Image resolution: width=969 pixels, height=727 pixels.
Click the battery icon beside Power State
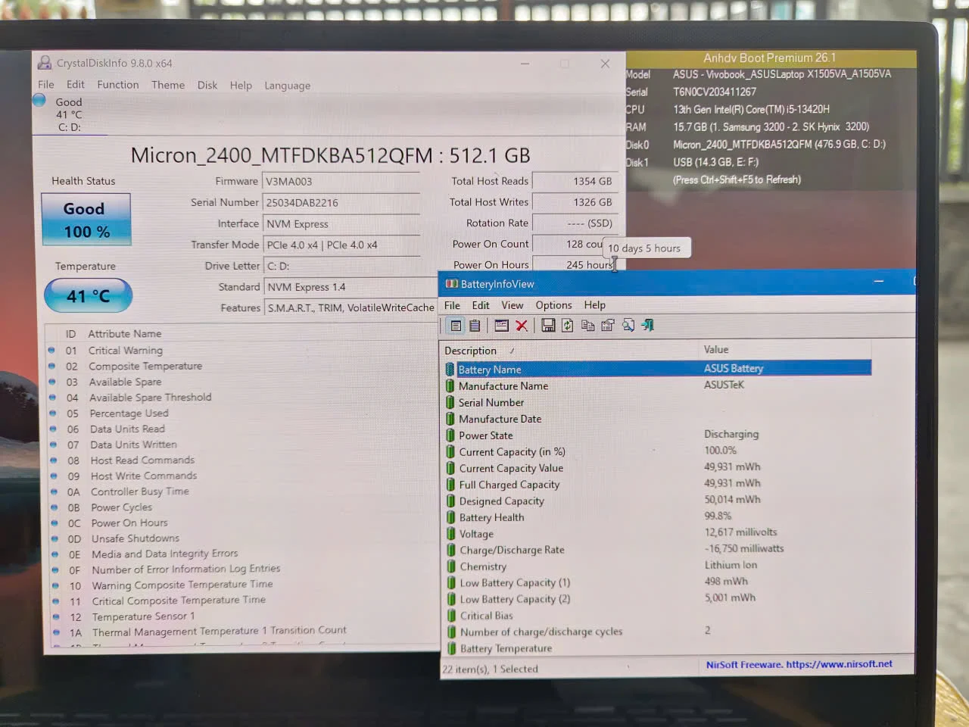(x=450, y=435)
